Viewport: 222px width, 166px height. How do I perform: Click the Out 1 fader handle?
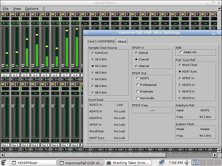(3, 106)
